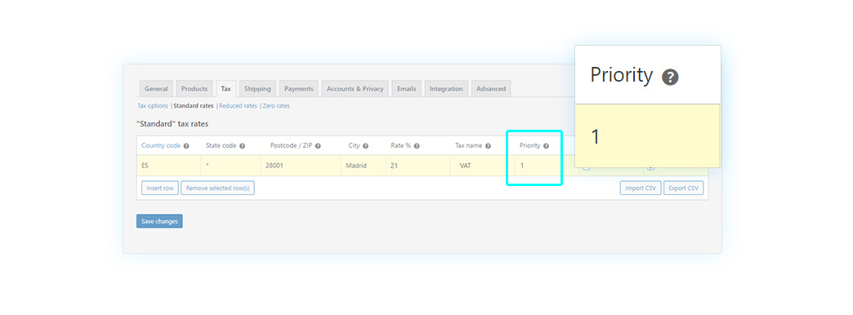Select the postcode field containing 28001

(x=301, y=166)
